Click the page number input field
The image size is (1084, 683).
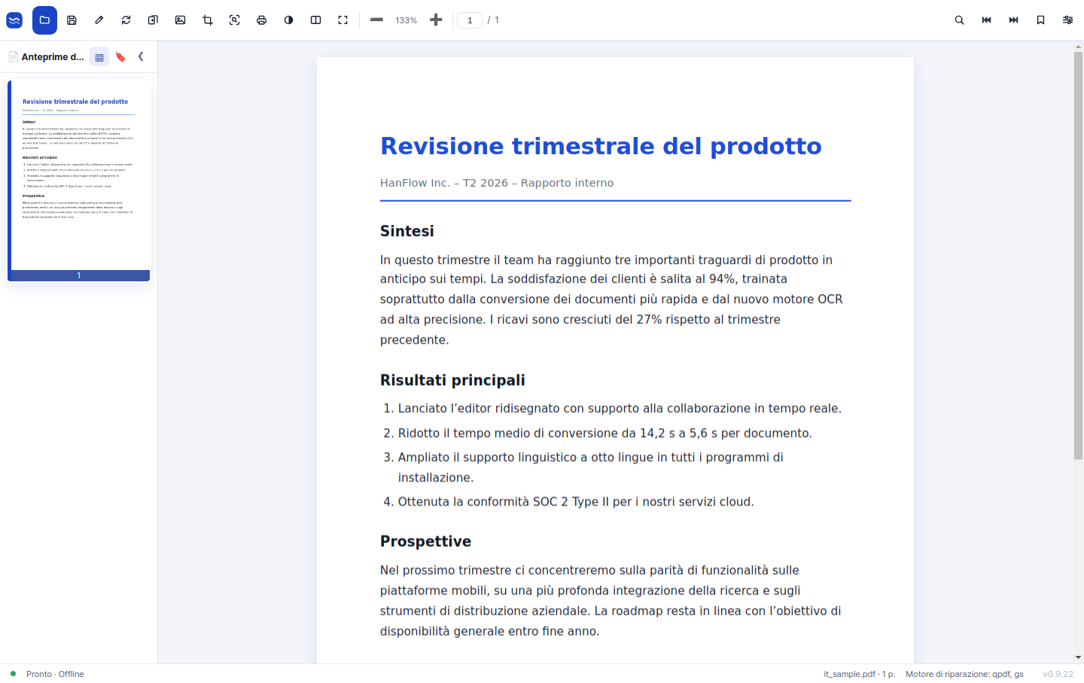click(x=470, y=20)
